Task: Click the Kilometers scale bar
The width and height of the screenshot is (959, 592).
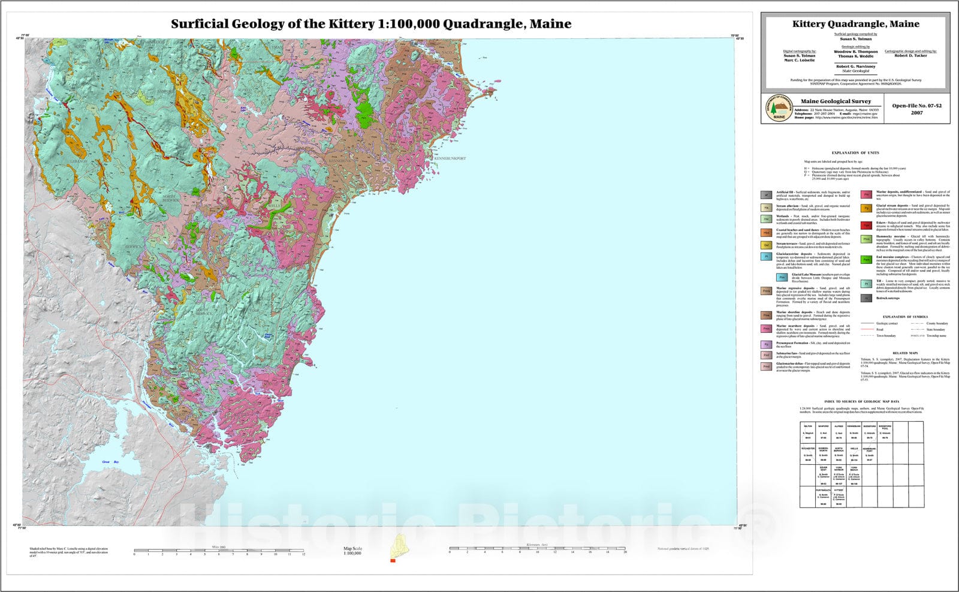Action: pos(537,549)
